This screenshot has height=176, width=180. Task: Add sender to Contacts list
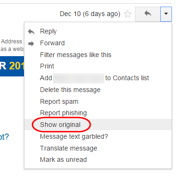98,78
